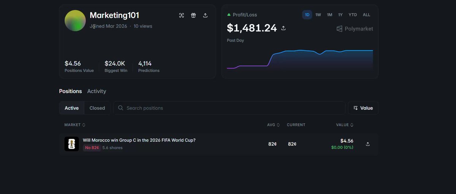Sort by VALUE column header
Screen dimensions: 456x194
coord(345,125)
